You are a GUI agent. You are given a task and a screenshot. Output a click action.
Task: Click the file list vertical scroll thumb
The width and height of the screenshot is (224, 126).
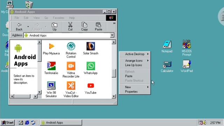click(x=114, y=73)
